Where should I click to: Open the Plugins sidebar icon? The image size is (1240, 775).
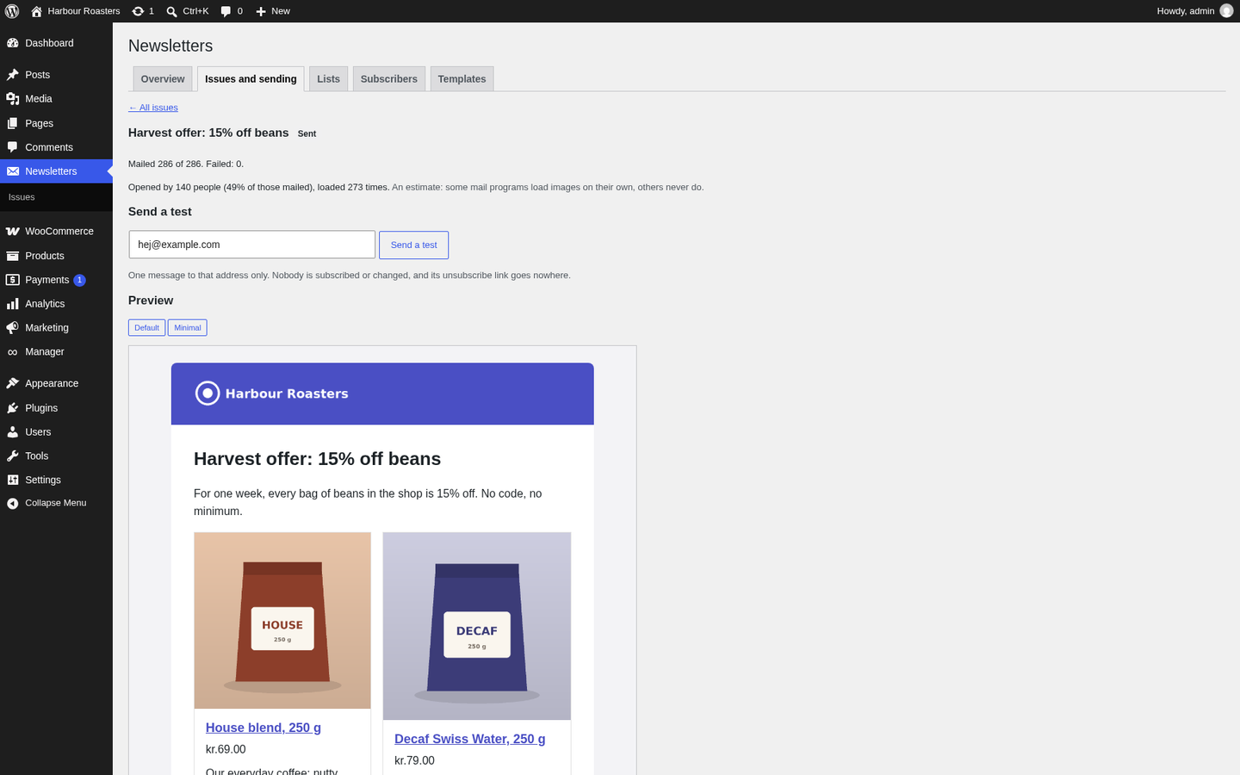(13, 408)
